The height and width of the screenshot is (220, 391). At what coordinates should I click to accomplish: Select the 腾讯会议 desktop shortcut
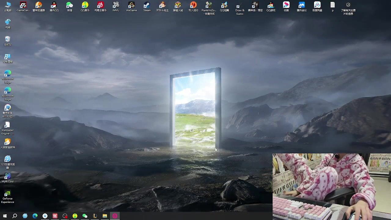(301, 6)
